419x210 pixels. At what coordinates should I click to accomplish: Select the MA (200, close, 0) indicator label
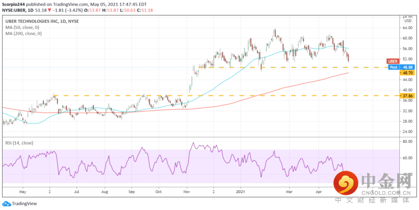[23, 34]
